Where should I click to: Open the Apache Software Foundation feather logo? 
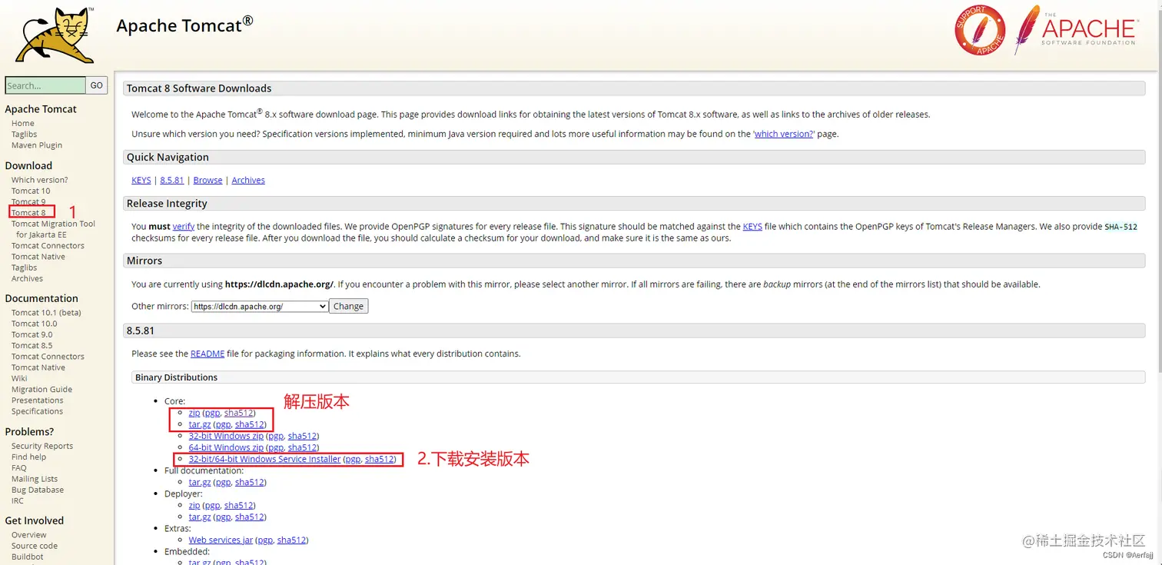(x=1074, y=29)
